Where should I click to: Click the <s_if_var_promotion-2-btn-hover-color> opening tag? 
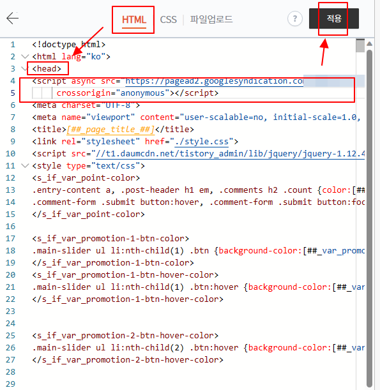tap(125, 336)
